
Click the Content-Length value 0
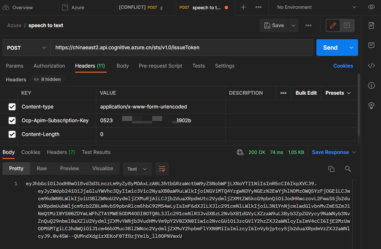pos(102,134)
